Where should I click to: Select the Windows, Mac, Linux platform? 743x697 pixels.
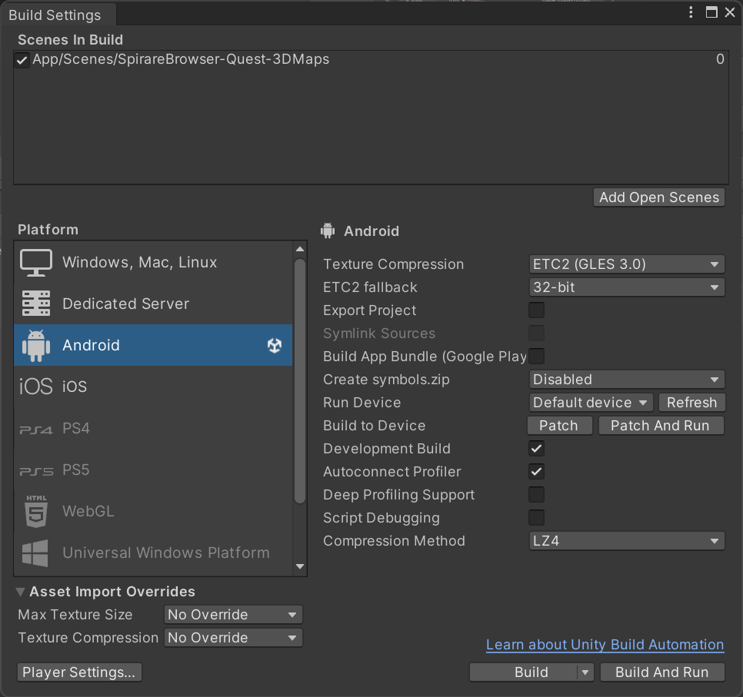(153, 262)
